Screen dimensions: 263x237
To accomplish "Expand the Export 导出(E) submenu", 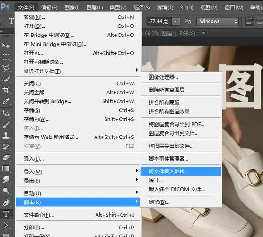I will [x=137, y=180].
